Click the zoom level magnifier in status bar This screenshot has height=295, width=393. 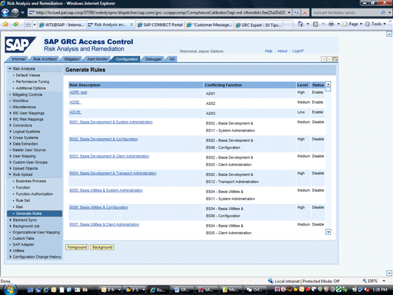364,281
